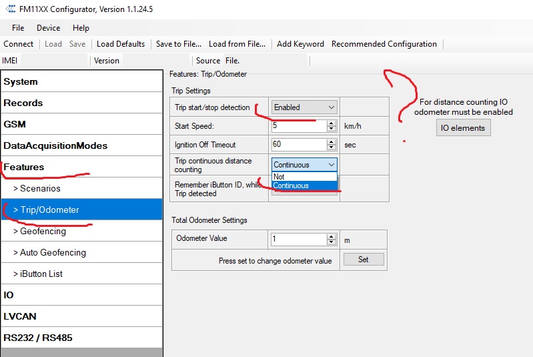Click Recommended Configuration toolbar item
This screenshot has height=357, width=533.
384,44
